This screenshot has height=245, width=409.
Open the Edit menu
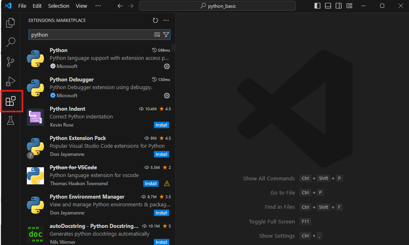pyautogui.click(x=37, y=6)
